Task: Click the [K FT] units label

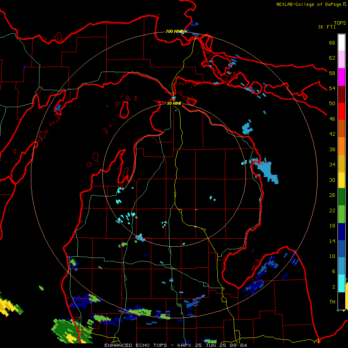Action: [327, 27]
